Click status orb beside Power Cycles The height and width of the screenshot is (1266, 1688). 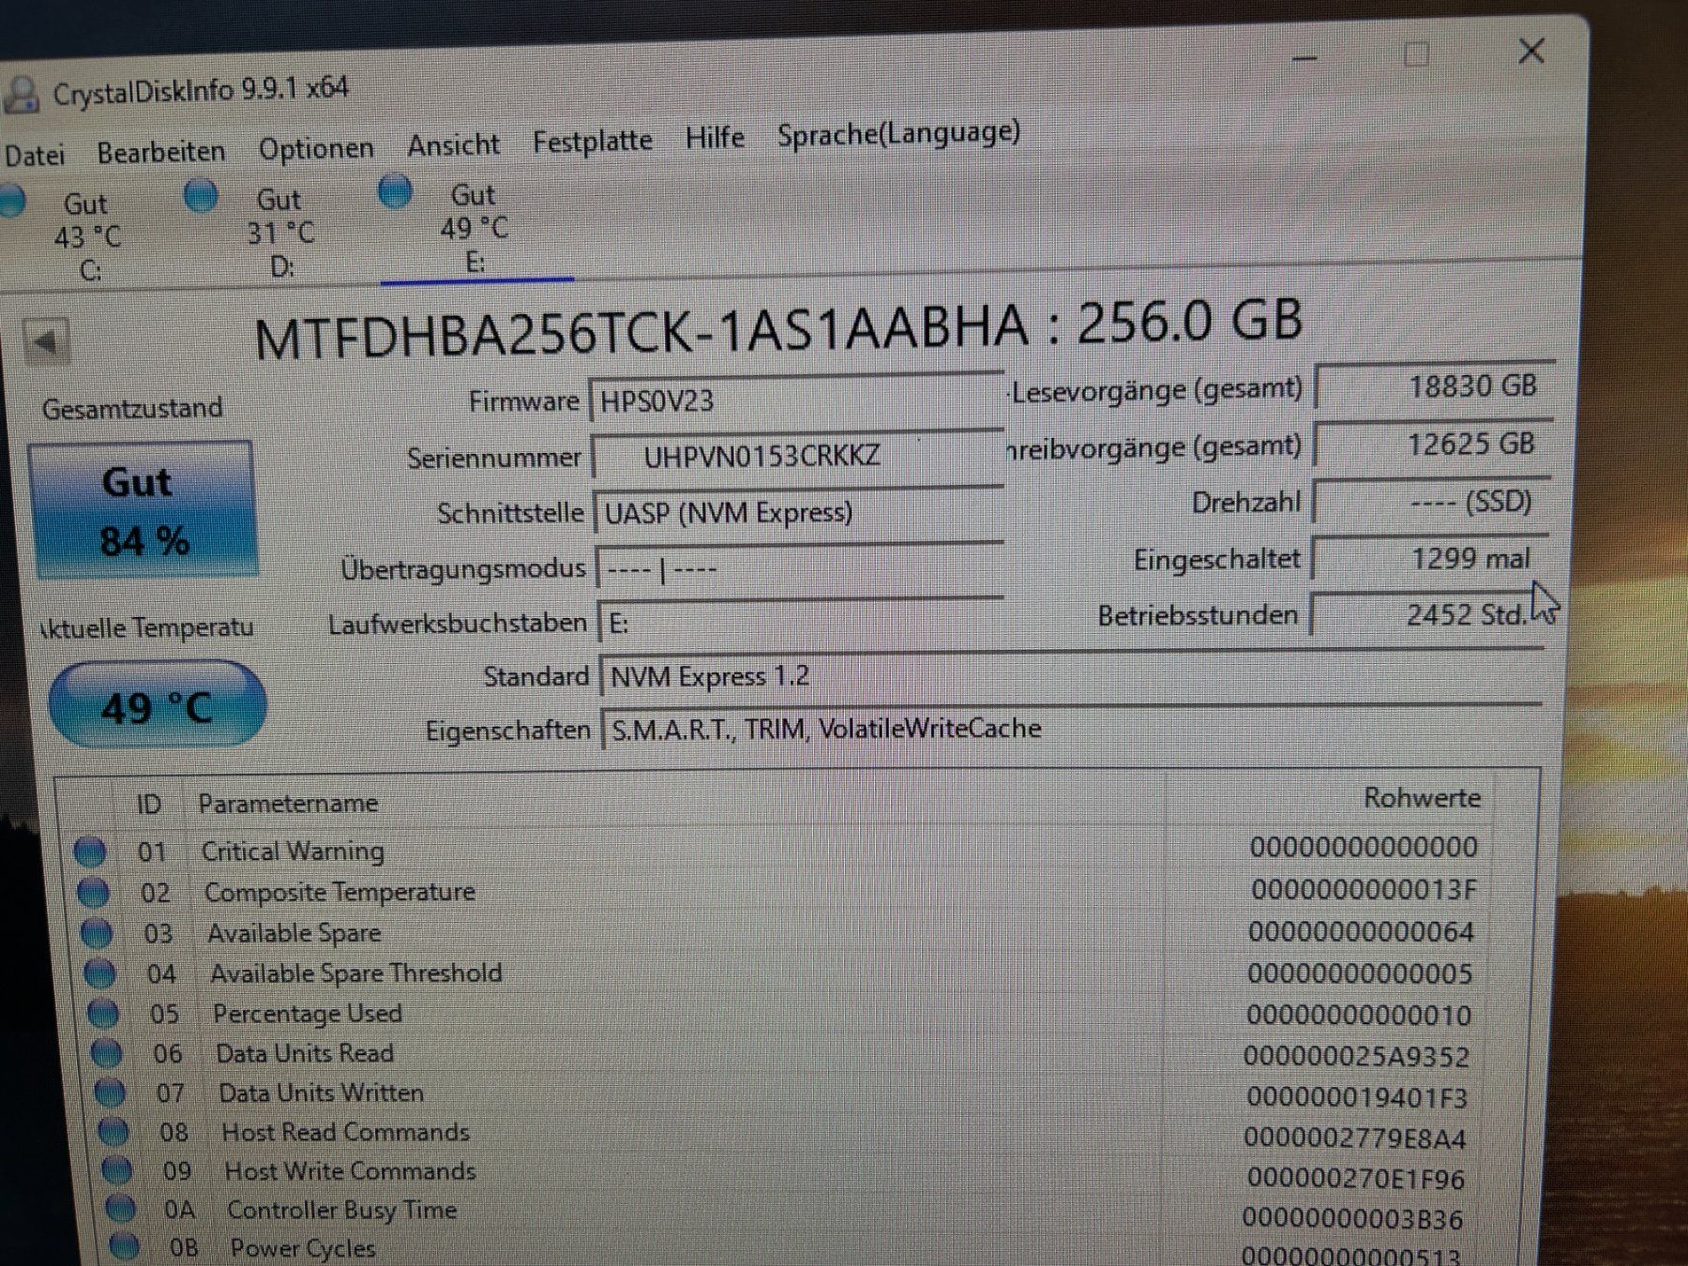pyautogui.click(x=125, y=1248)
